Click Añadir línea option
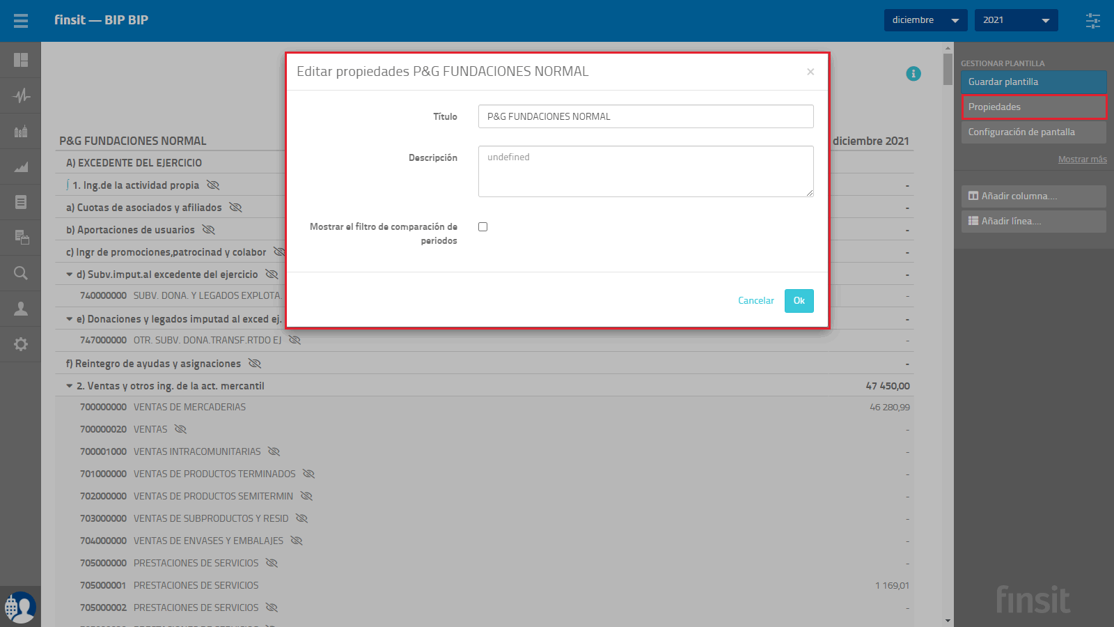 tap(1034, 222)
